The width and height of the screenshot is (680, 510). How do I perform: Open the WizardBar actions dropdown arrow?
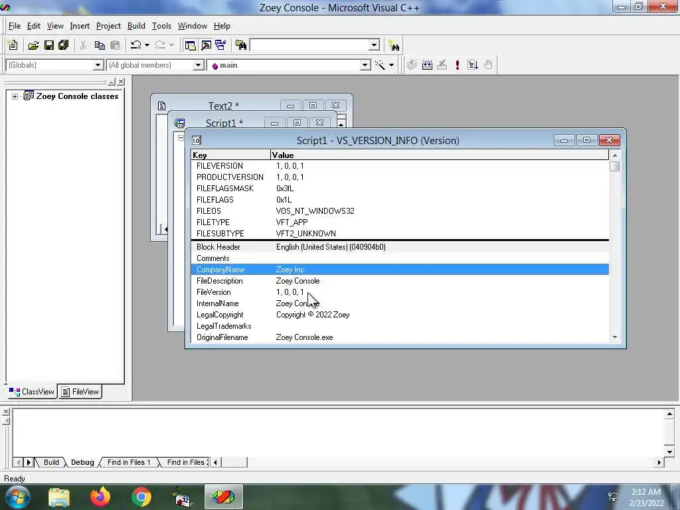[391, 65]
